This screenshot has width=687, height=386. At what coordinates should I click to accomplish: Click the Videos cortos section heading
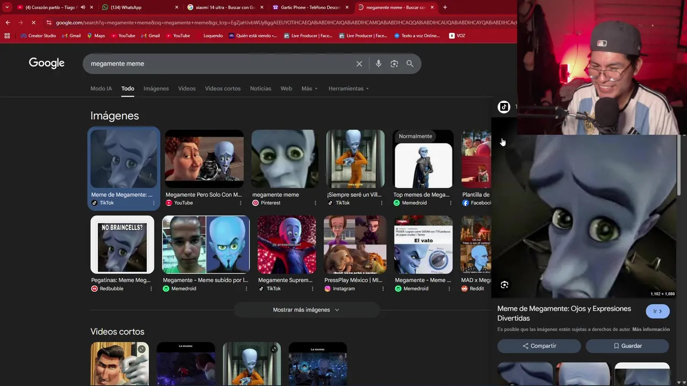pos(117,332)
